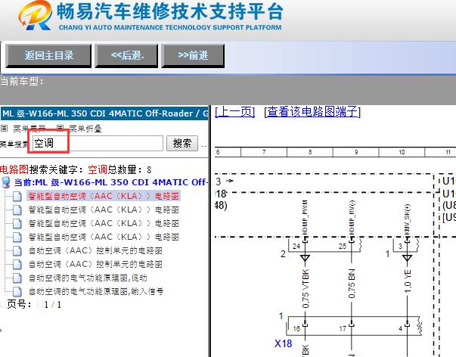The width and height of the screenshot is (456, 357).
Task: Click the 1,0 YE wire label
Action: [x=408, y=281]
